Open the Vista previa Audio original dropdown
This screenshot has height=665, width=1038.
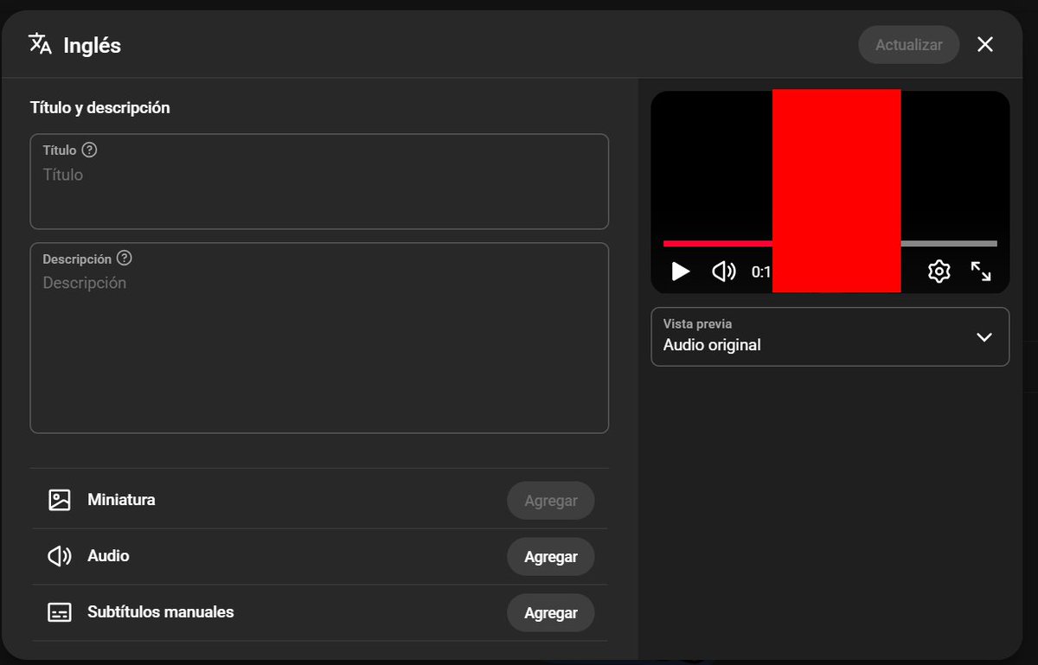tap(830, 336)
